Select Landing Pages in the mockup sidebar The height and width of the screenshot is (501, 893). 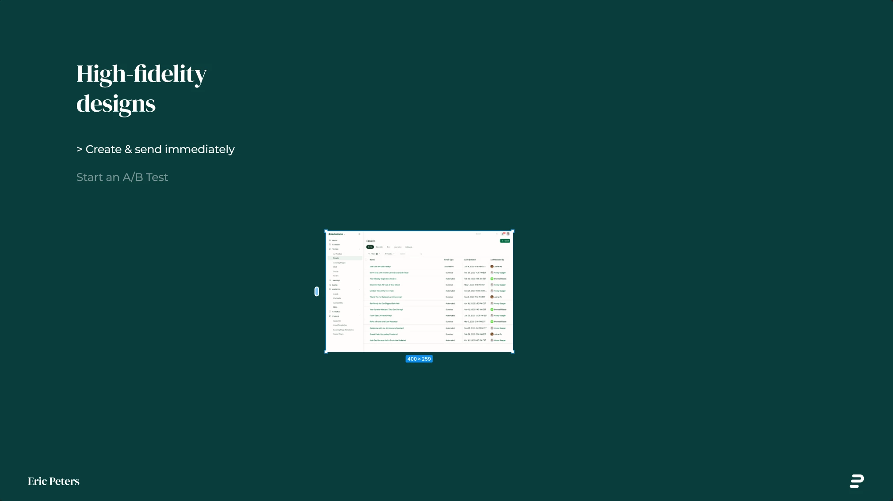click(339, 263)
